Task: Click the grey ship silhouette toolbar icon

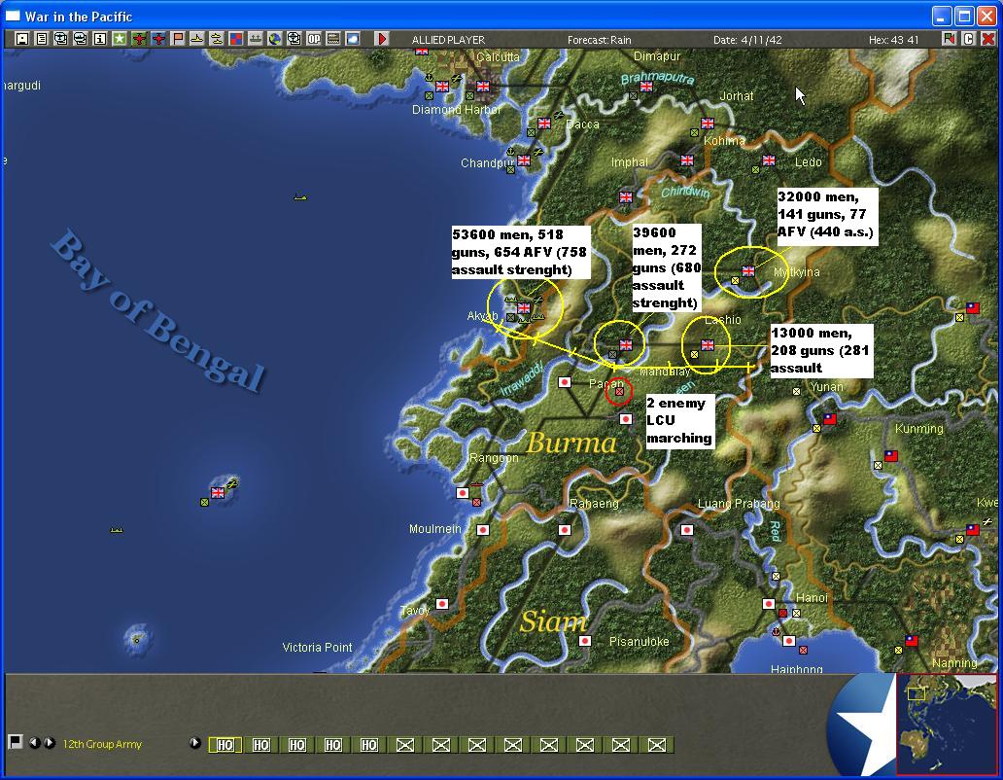Action: pos(256,39)
